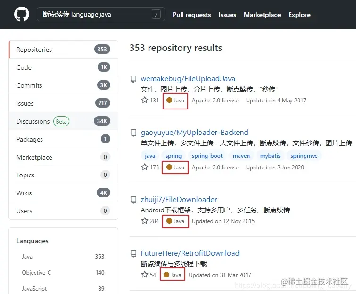356x294 pixels.
Task: Show Commits search results
Action: (x=64, y=85)
